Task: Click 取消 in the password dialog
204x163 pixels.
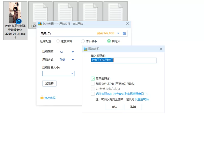Action: tap(133, 107)
